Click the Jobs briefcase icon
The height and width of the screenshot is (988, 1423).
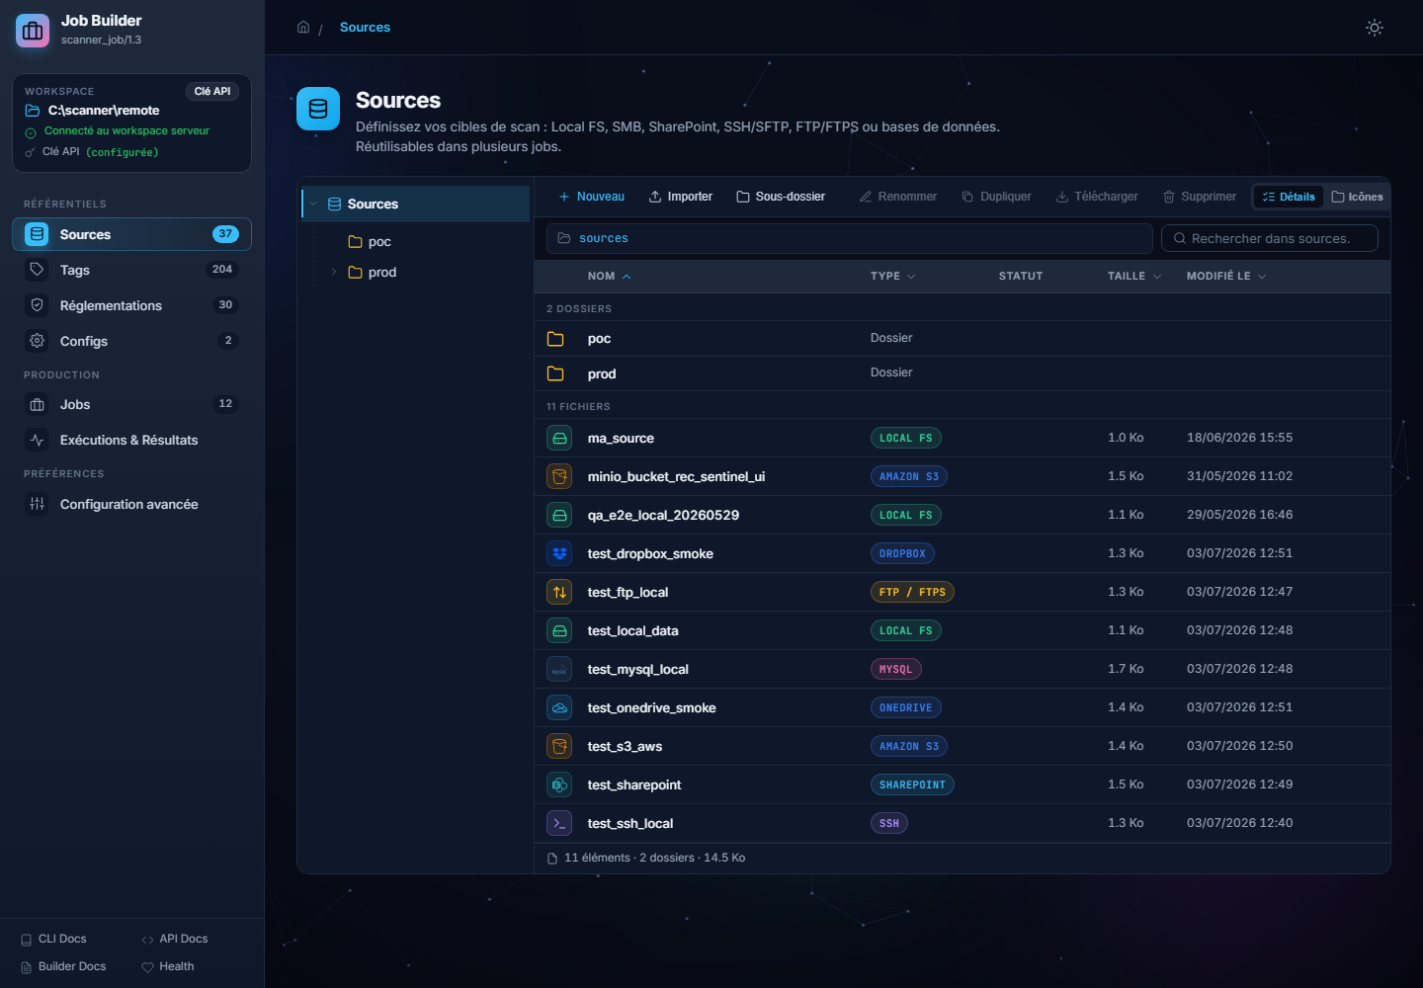(37, 404)
